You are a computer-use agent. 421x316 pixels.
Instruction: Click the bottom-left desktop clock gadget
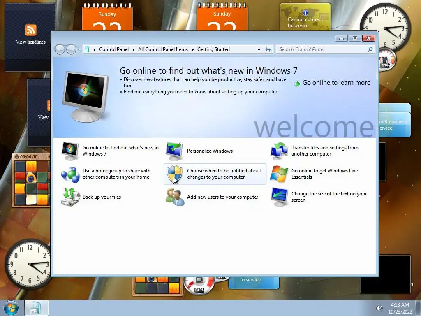(28, 264)
